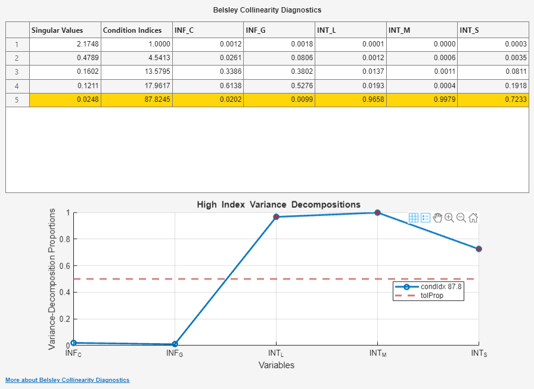The height and width of the screenshot is (389, 534).
Task: Select row header 3 in table
Action: [x=17, y=72]
